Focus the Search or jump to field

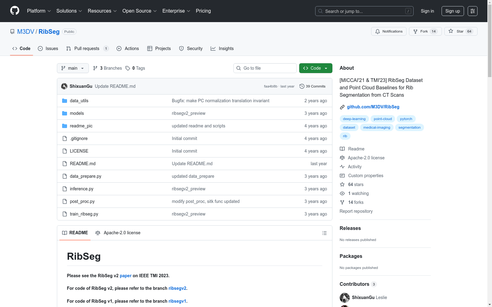pyautogui.click(x=364, y=11)
